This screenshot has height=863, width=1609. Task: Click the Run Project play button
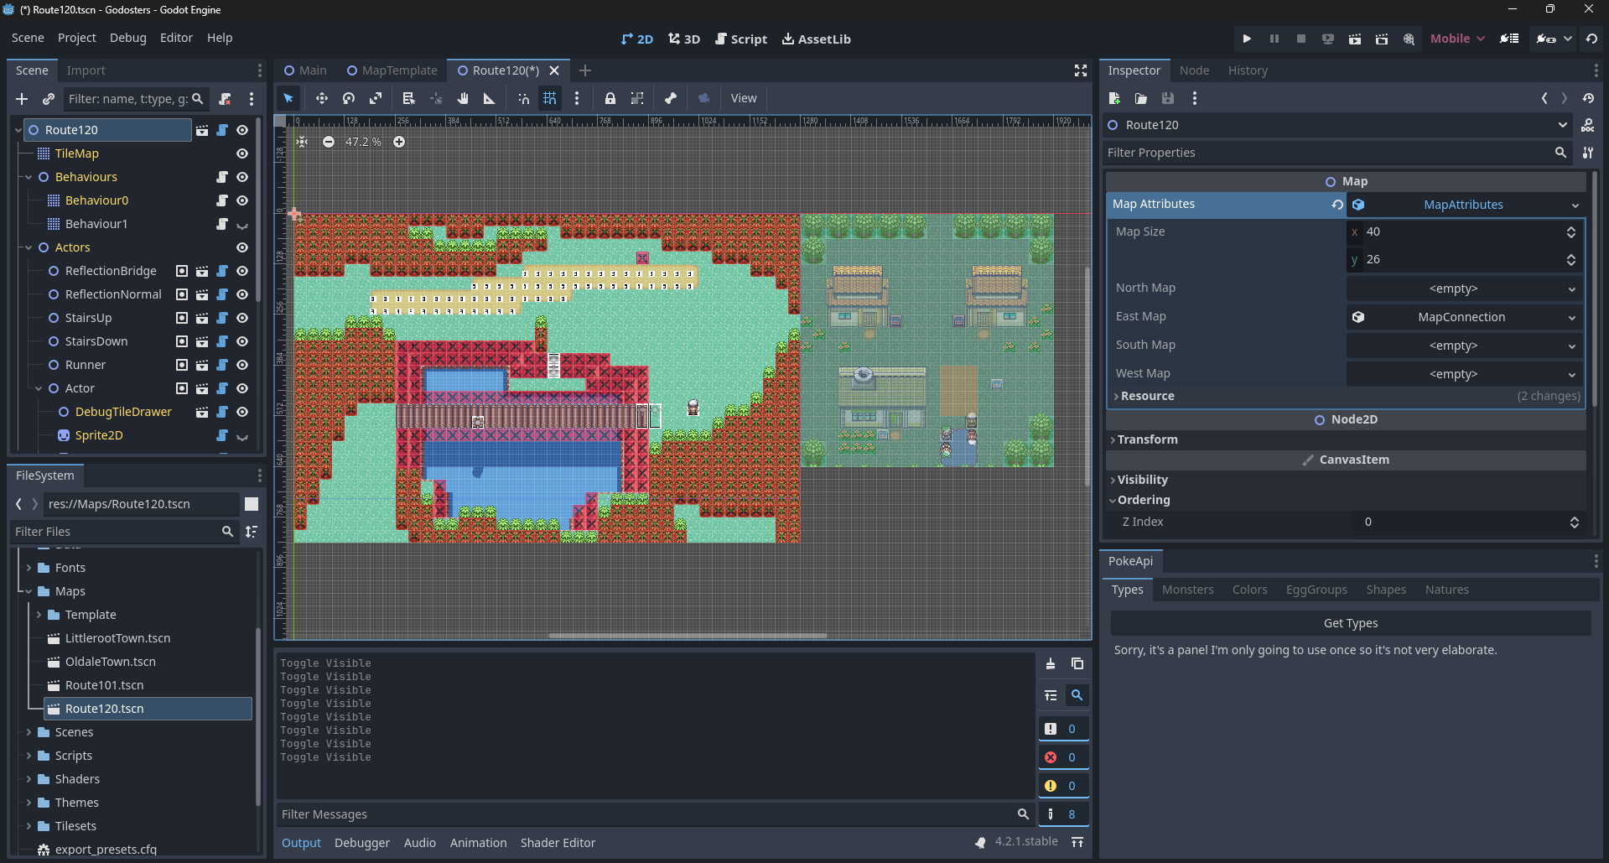[x=1247, y=39]
